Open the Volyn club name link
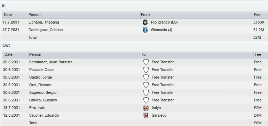 pos(156,108)
